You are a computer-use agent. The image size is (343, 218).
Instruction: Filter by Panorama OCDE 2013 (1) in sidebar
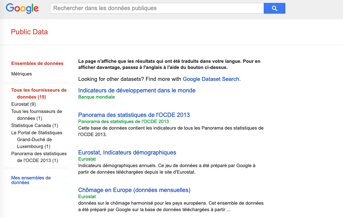click(39, 157)
